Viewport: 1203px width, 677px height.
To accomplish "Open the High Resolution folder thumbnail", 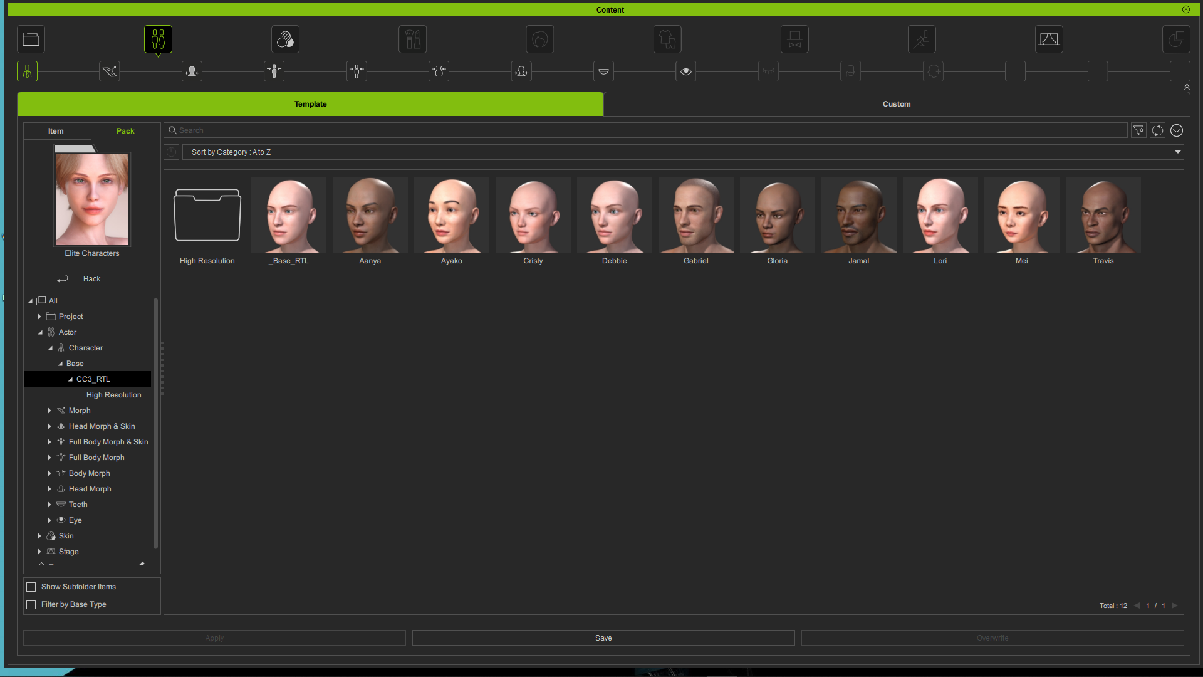I will point(207,215).
